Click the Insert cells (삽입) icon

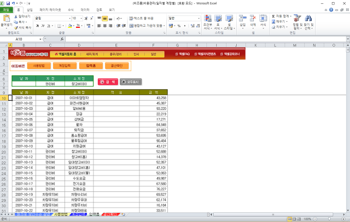242,18
